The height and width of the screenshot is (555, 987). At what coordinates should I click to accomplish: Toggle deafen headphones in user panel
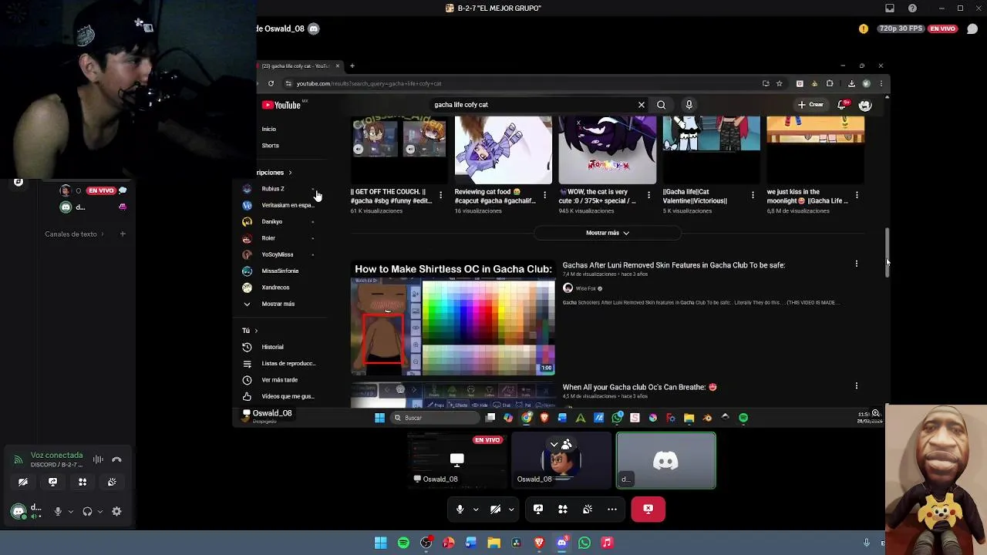pyautogui.click(x=87, y=511)
